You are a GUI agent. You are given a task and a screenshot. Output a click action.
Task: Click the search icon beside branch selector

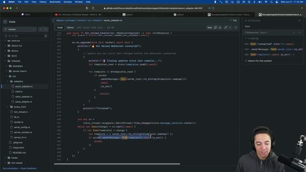point(46,30)
